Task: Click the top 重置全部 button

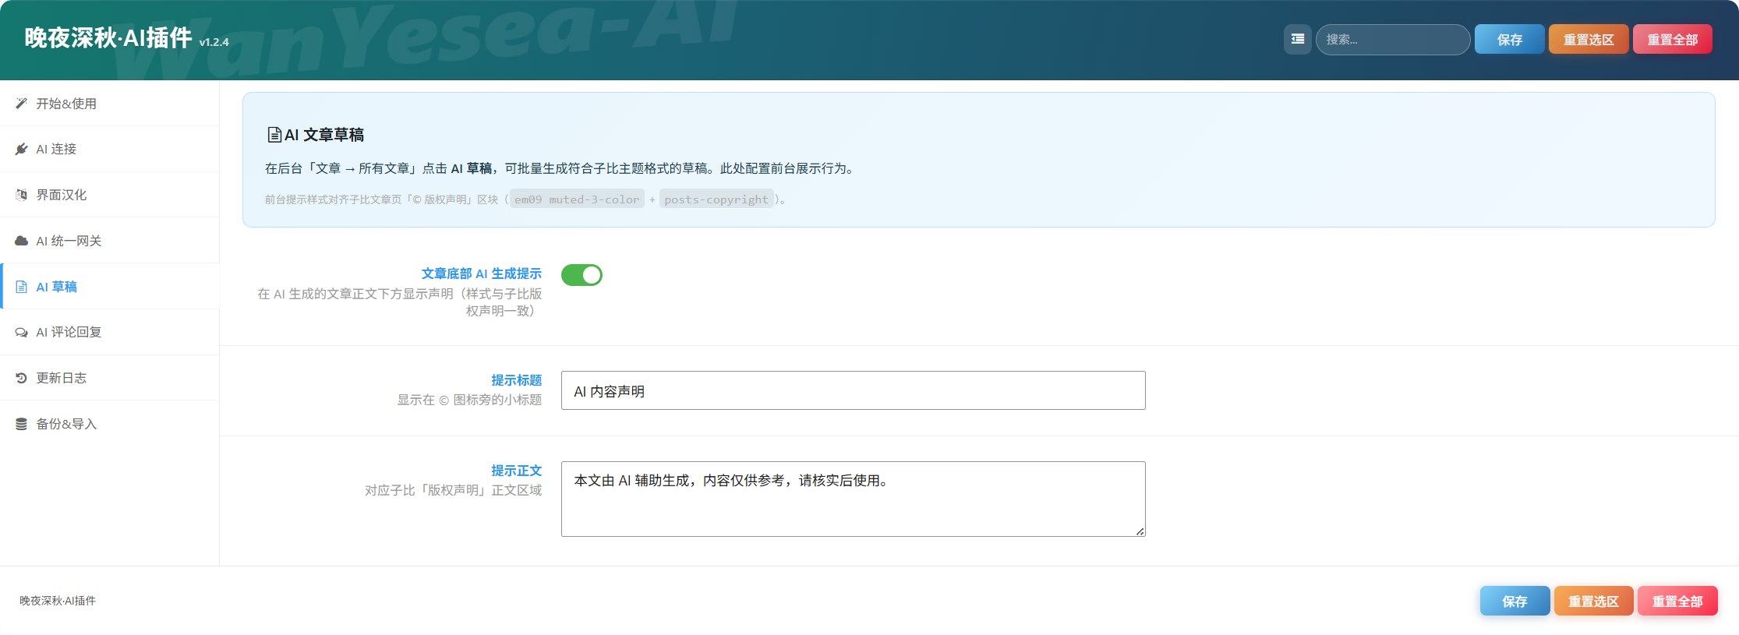Action: click(1672, 39)
